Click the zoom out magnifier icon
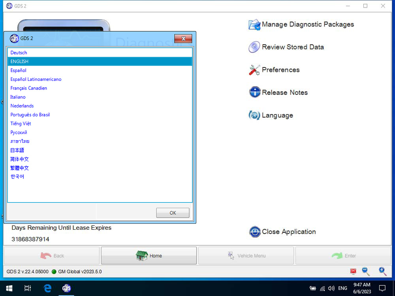The image size is (395, 296). pyautogui.click(x=366, y=272)
